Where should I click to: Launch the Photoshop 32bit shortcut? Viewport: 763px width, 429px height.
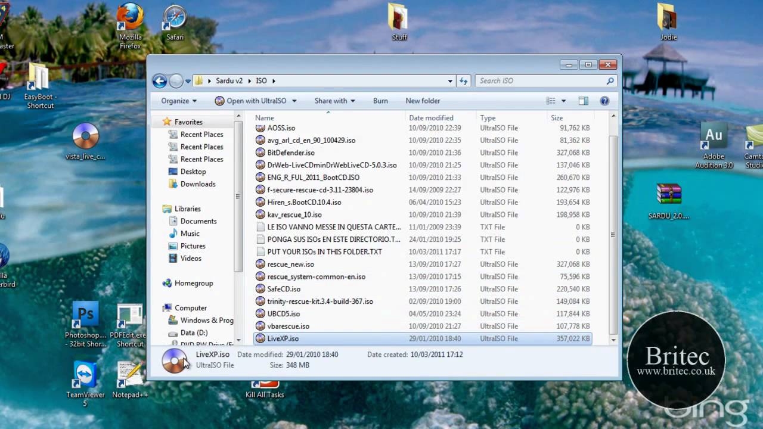click(x=85, y=325)
